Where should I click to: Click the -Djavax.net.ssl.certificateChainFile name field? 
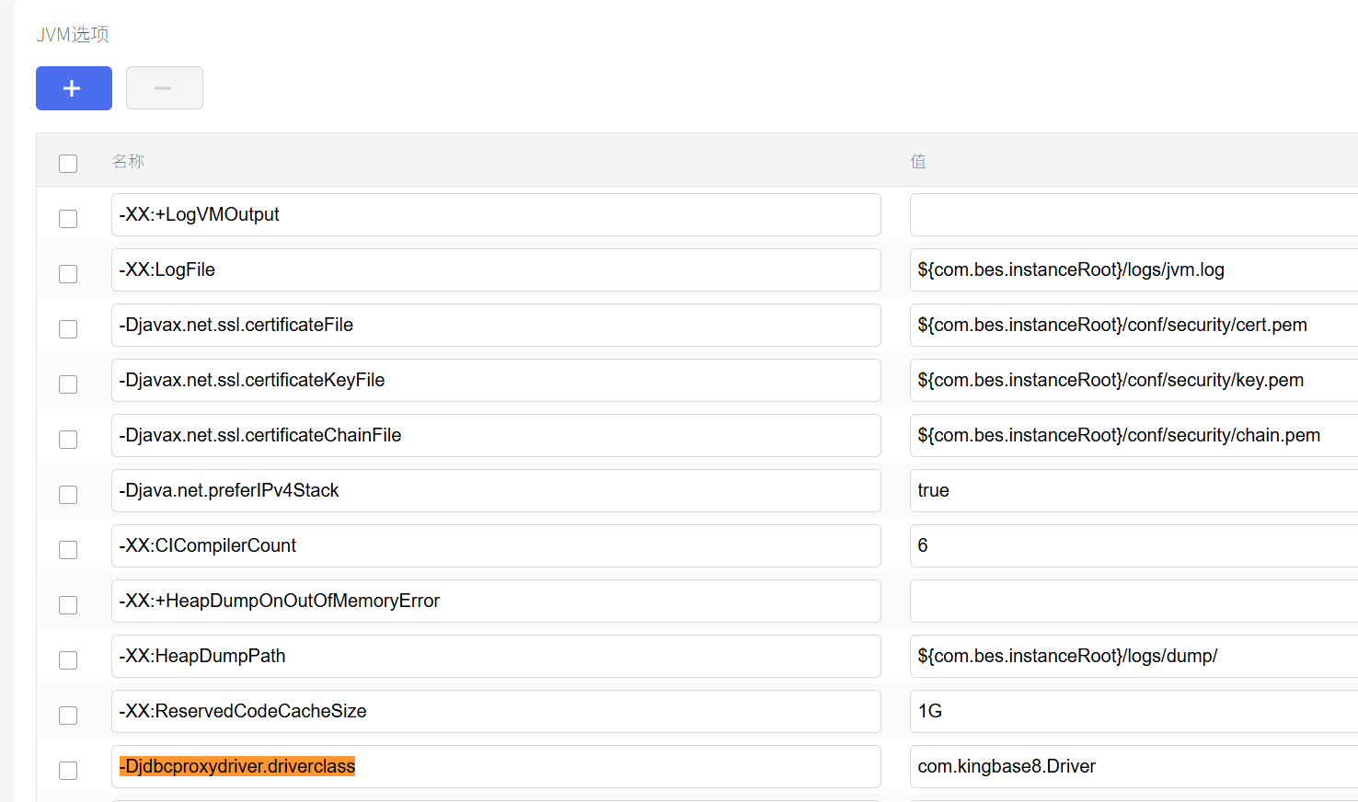pyautogui.click(x=495, y=435)
